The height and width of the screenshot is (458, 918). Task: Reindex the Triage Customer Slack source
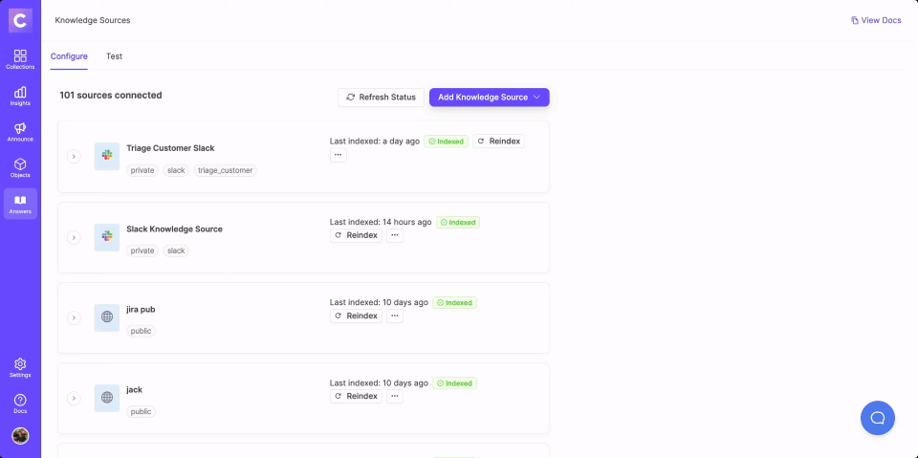coord(498,142)
